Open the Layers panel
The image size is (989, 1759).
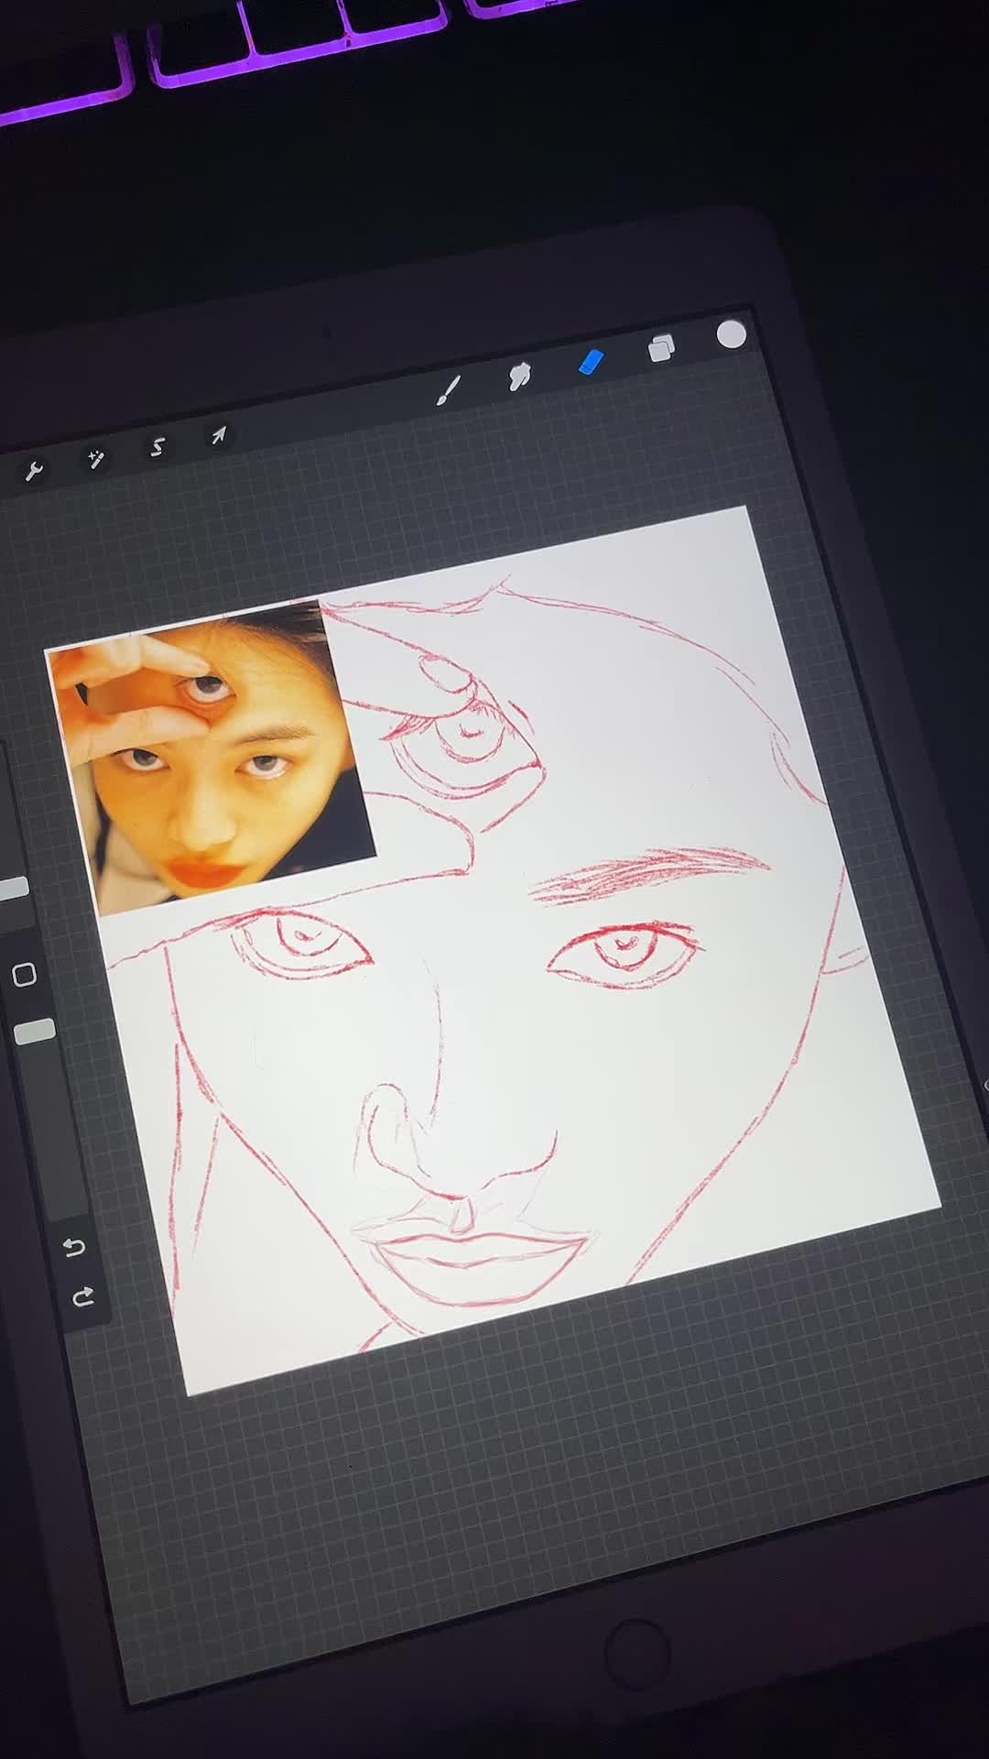[x=661, y=349]
